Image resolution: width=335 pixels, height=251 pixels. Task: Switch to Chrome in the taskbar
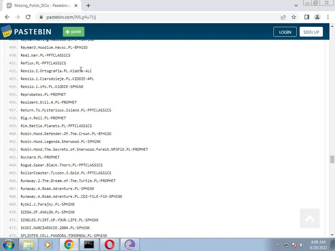tap(69, 244)
